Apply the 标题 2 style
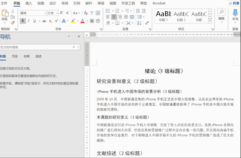The height and width of the screenshot is (158, 241). coord(181,16)
